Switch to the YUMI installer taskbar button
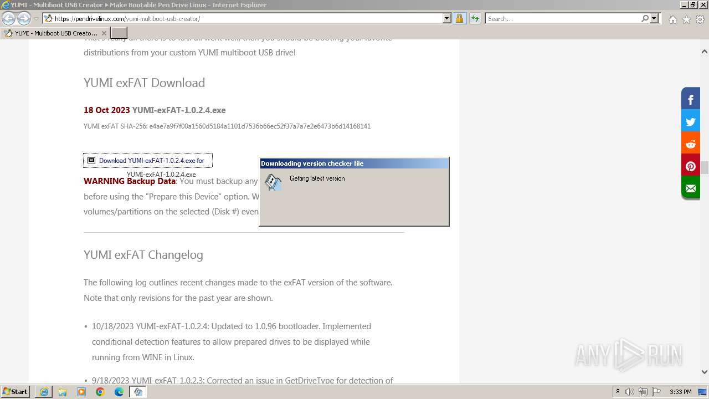This screenshot has width=709, height=399. (x=138, y=392)
